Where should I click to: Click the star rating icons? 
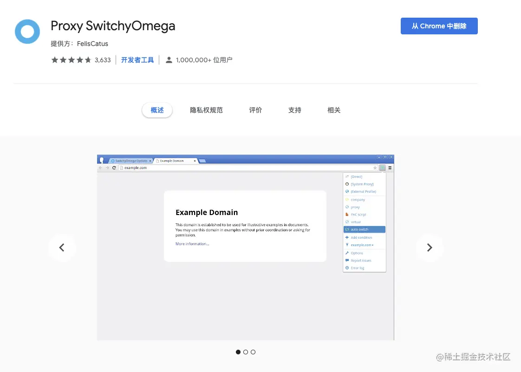click(71, 60)
